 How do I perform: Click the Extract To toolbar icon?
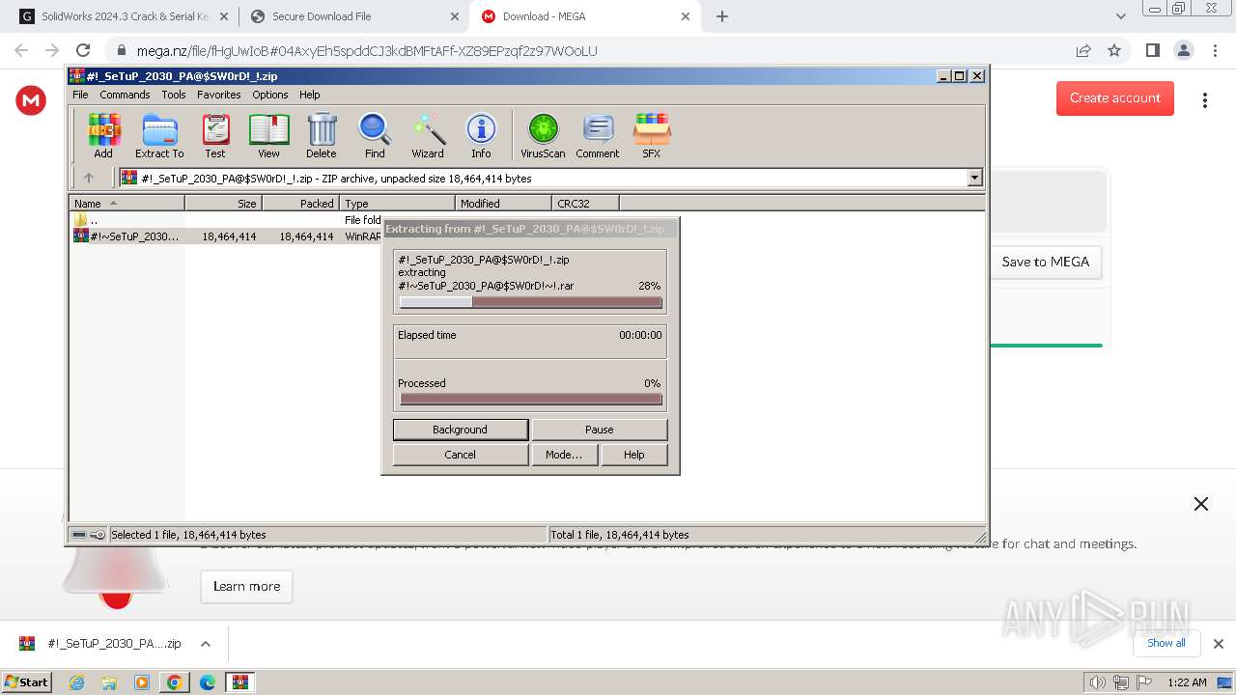point(159,135)
